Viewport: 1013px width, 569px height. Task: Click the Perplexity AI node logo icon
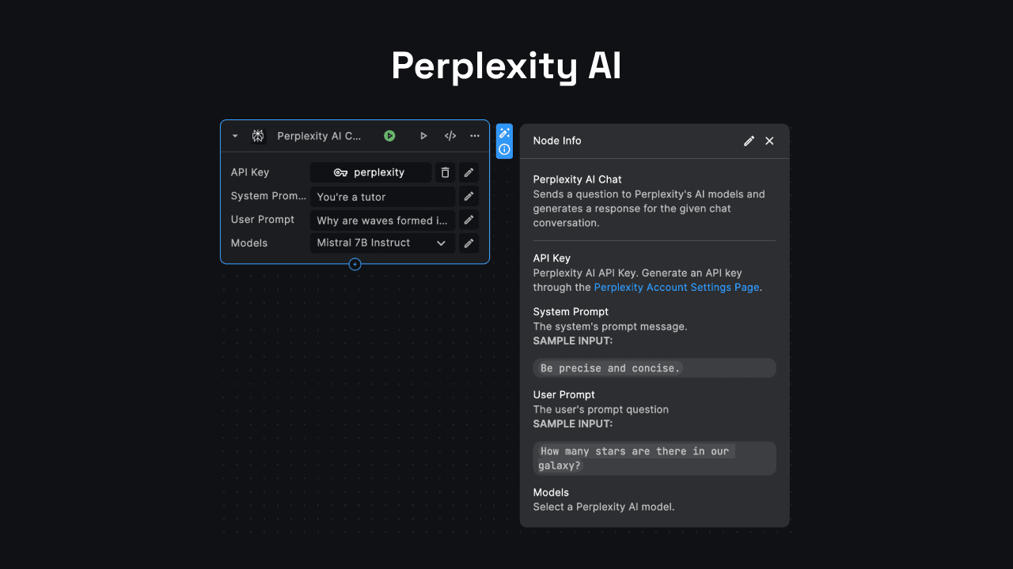258,136
